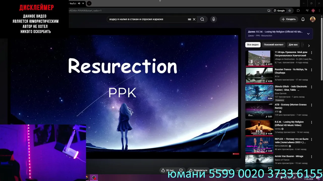Open the taskbar clock showing 17.03.2026

[308, 178]
